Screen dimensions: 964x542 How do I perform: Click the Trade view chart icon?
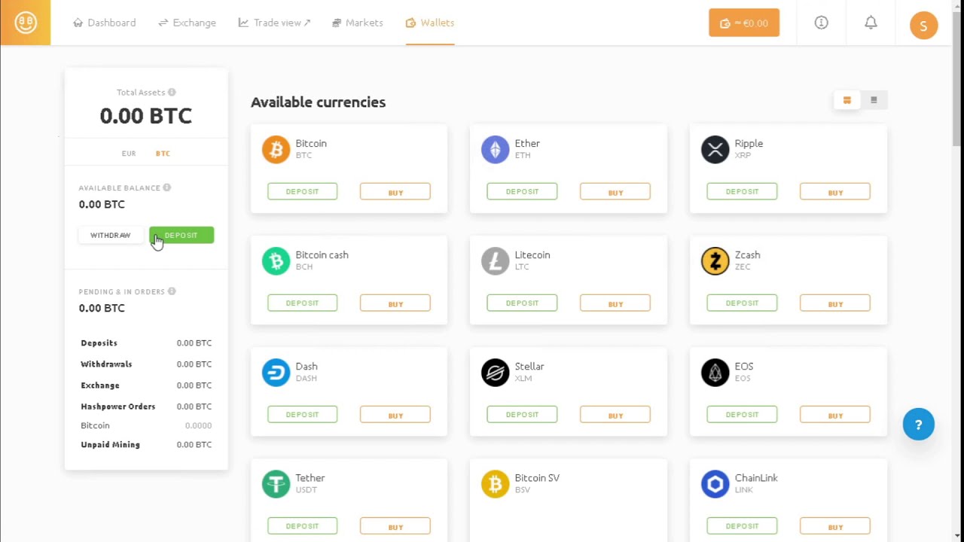point(243,23)
